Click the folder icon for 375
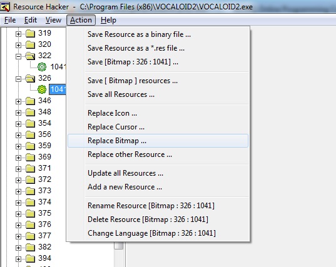 click(x=30, y=213)
